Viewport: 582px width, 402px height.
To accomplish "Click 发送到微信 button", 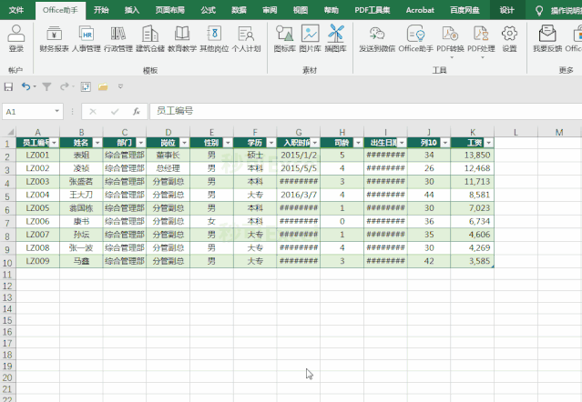I will click(x=377, y=38).
